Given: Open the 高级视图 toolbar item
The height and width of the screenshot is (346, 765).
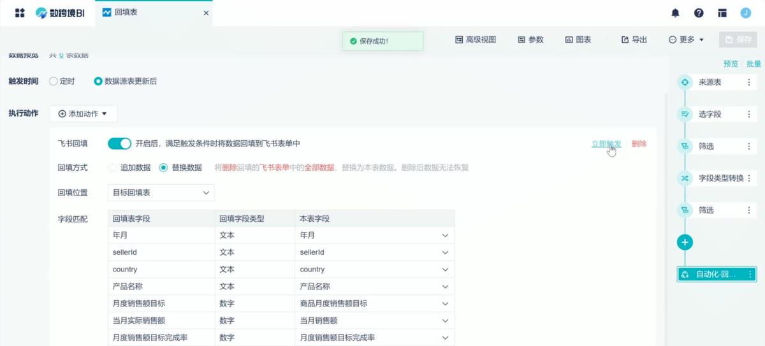Looking at the screenshot, I should tap(476, 40).
